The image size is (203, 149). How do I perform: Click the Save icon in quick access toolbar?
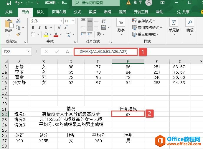pyautogui.click(x=9, y=3)
